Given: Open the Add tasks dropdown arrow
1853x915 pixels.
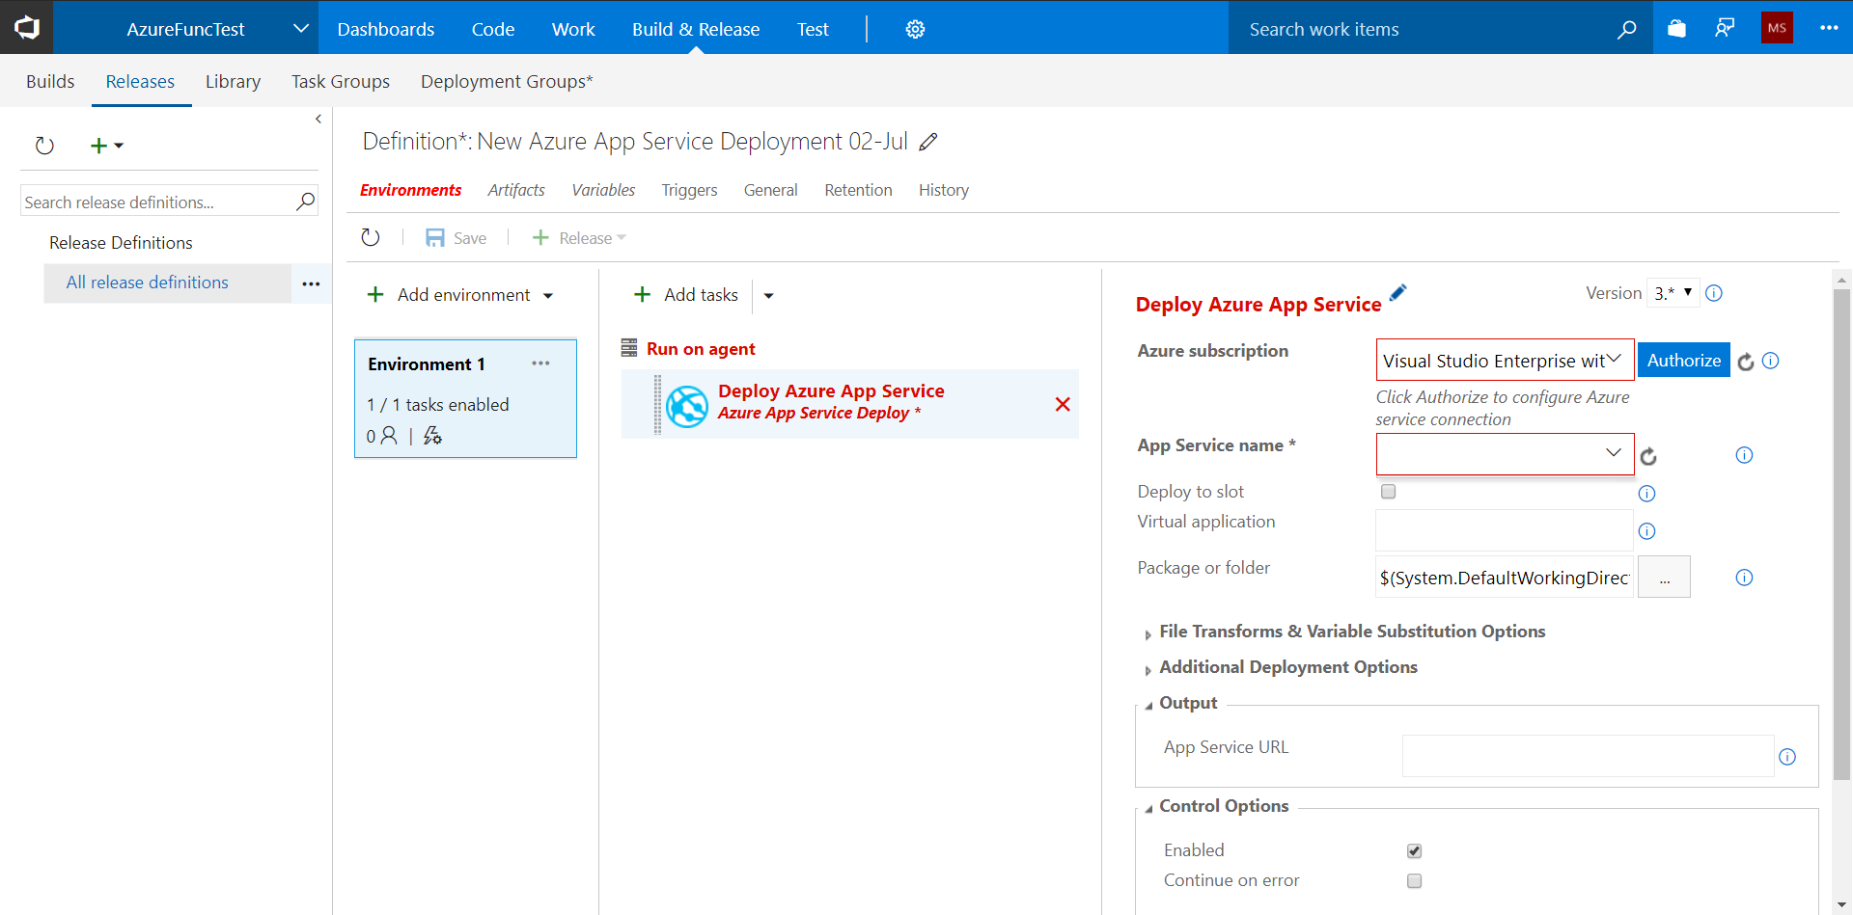Looking at the screenshot, I should (769, 296).
